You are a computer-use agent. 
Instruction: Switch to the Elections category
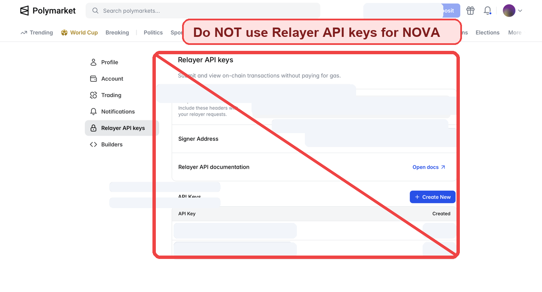[x=487, y=33]
